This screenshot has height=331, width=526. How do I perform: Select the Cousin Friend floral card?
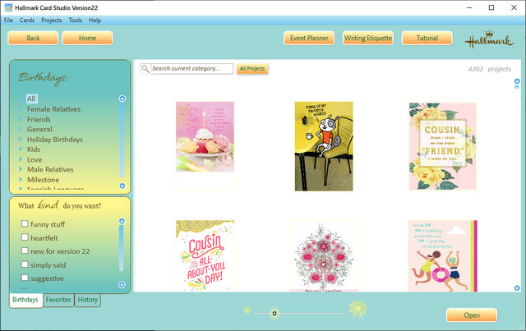(x=442, y=146)
